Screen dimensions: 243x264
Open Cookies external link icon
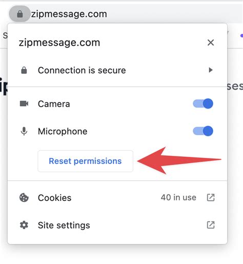pos(211,197)
